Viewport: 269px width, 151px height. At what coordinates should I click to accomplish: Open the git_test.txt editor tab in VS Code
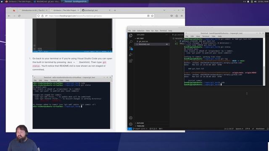pos(178,35)
